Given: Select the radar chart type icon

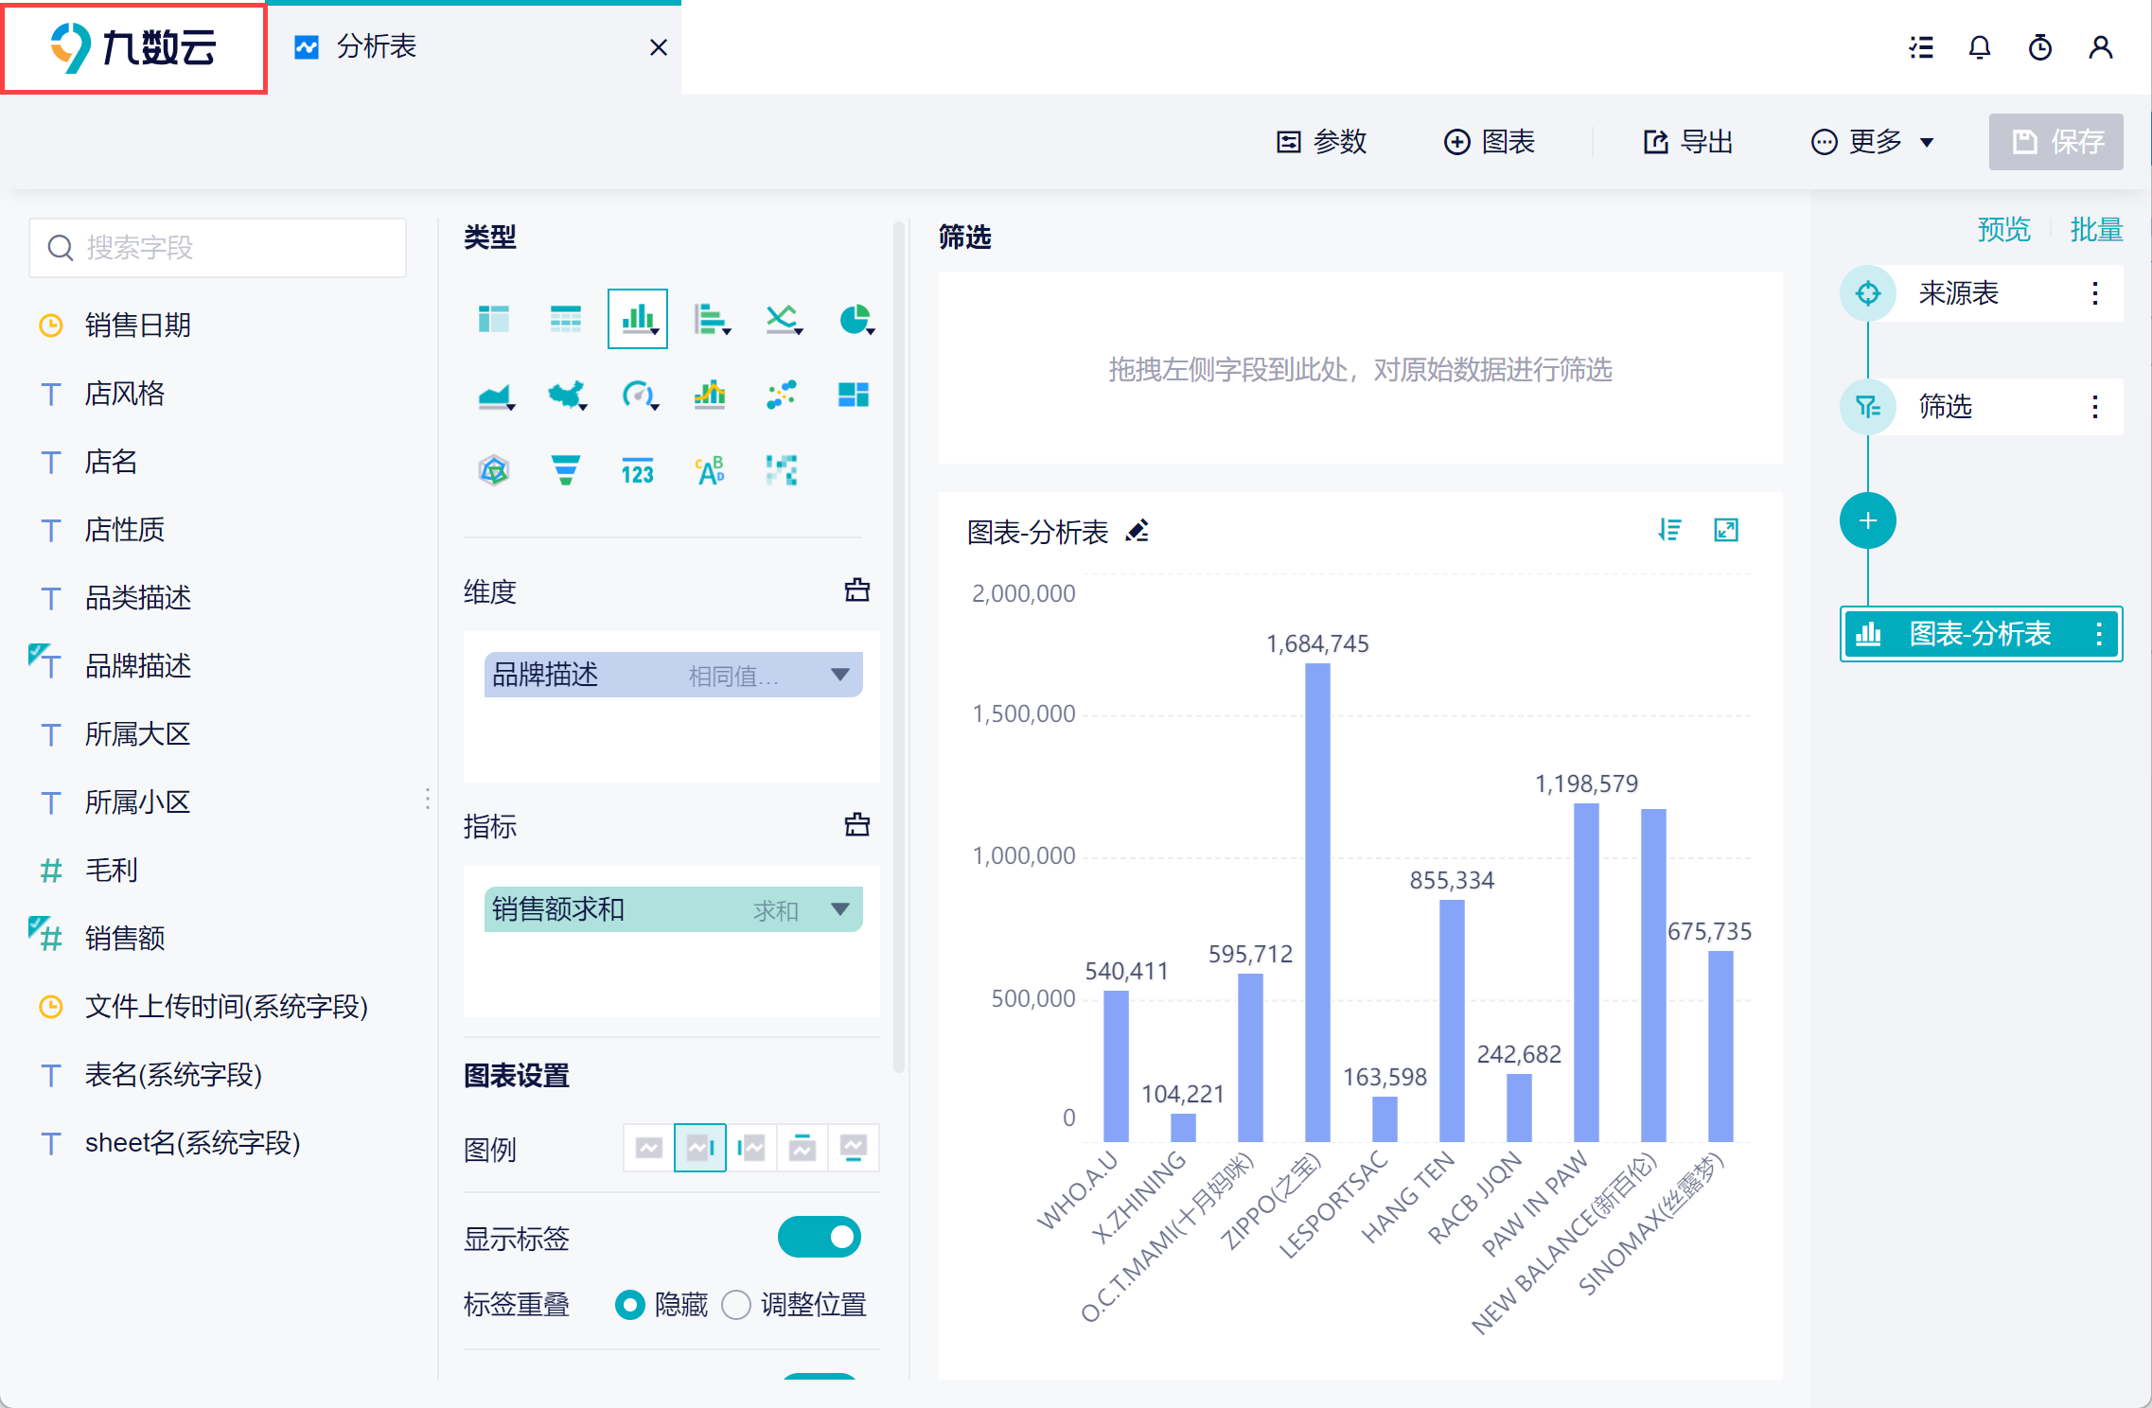Looking at the screenshot, I should pyautogui.click(x=494, y=470).
